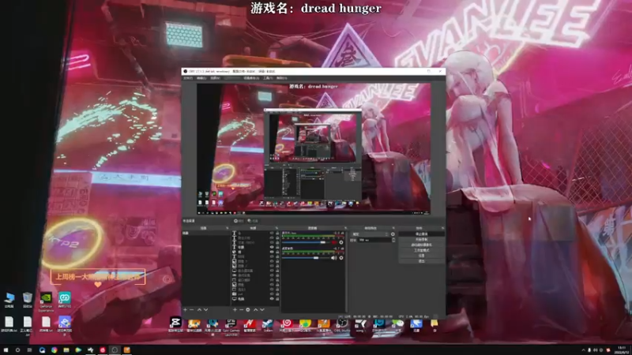The width and height of the screenshot is (632, 355).
Task: Open File Explorer from the taskbar
Action: coord(66,350)
